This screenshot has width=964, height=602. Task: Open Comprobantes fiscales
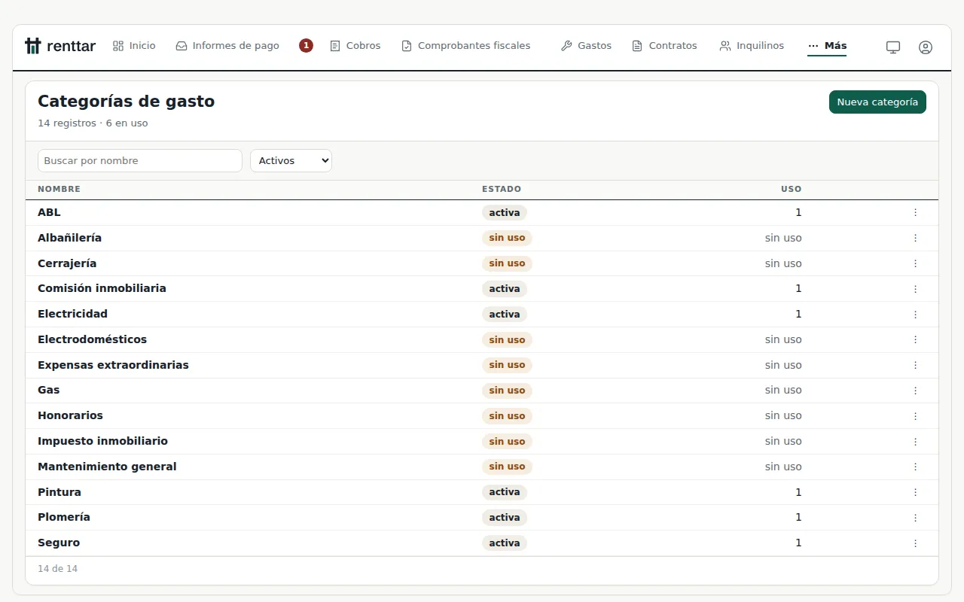(466, 46)
